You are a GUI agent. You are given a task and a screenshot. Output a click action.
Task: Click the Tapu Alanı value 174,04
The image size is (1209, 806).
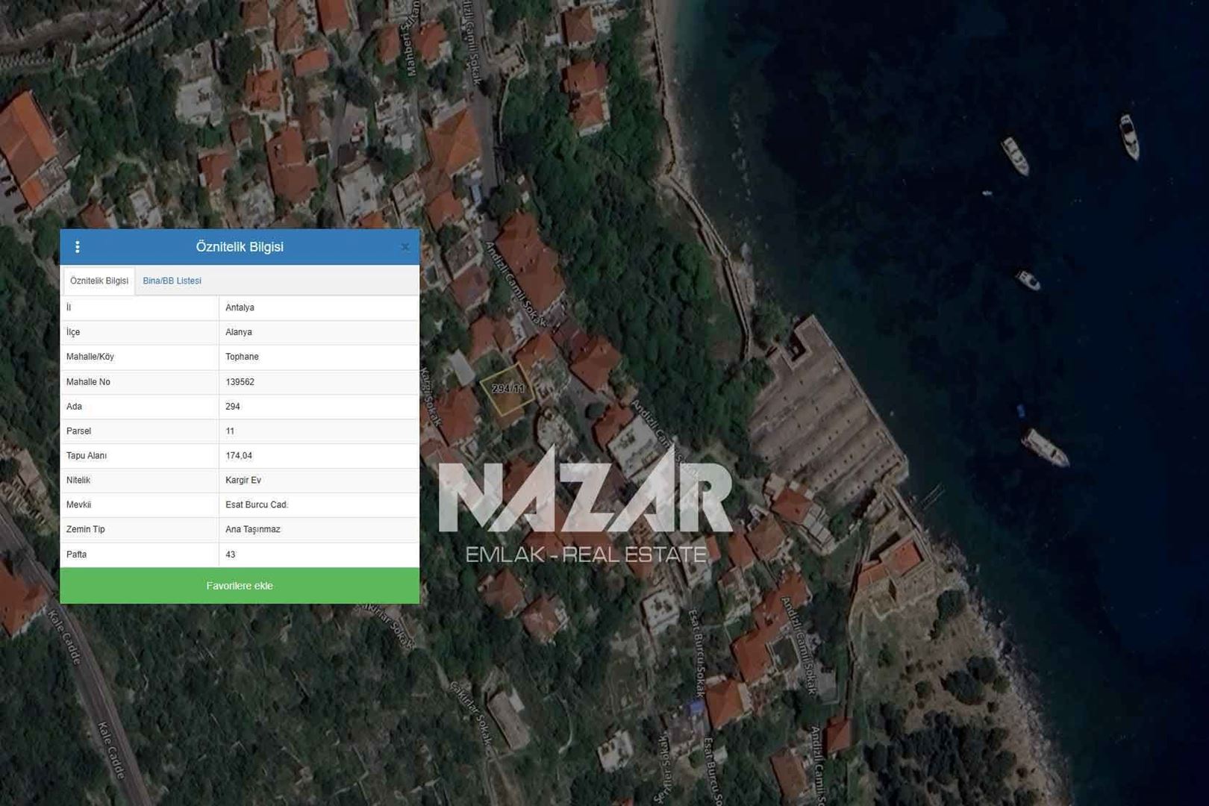(239, 456)
